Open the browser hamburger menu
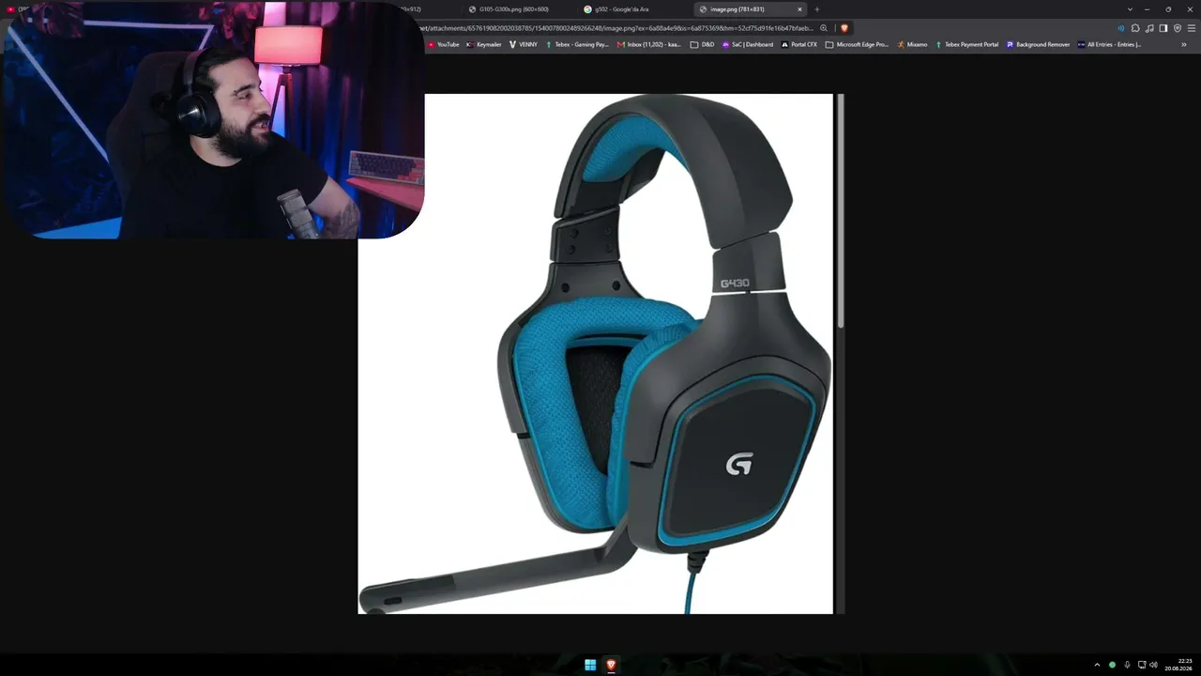The image size is (1201, 676). [1192, 28]
